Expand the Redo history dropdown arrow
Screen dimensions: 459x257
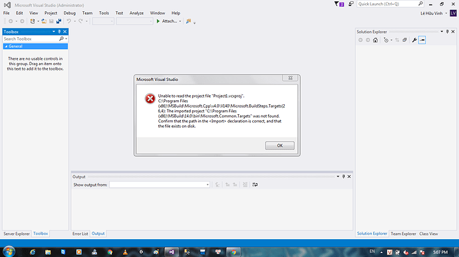[x=86, y=21]
